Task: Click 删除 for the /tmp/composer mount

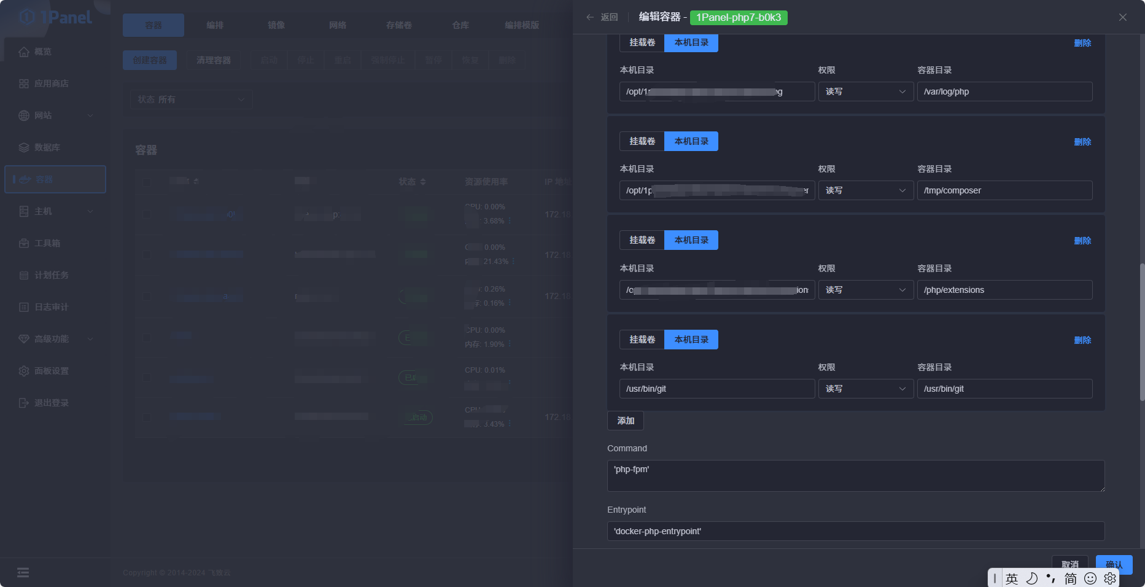Action: tap(1082, 142)
